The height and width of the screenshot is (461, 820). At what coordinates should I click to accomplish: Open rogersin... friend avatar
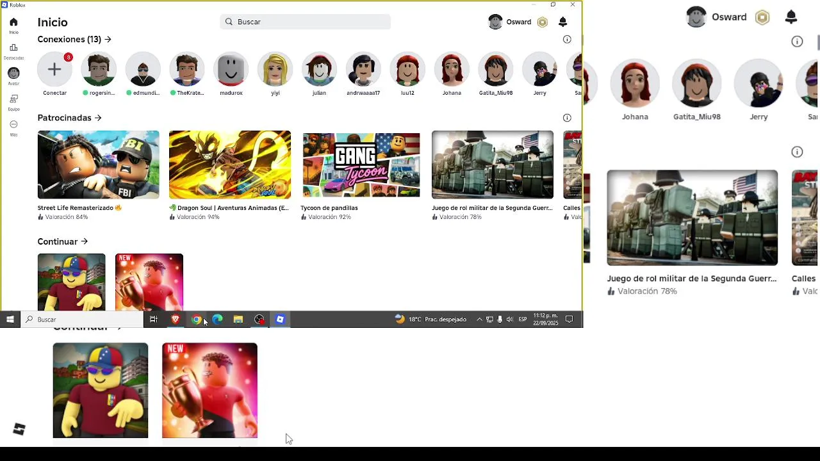click(x=99, y=69)
